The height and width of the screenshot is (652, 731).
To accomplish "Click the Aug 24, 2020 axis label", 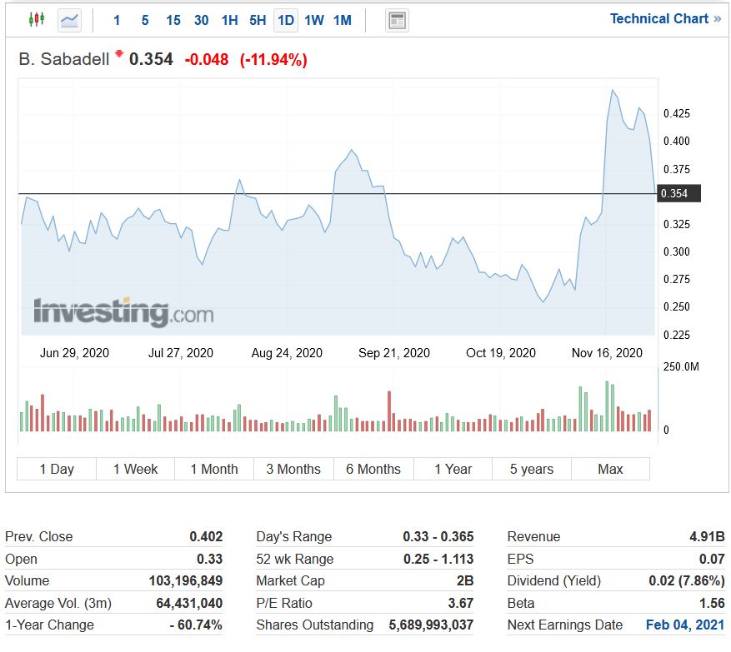I will pyautogui.click(x=288, y=353).
